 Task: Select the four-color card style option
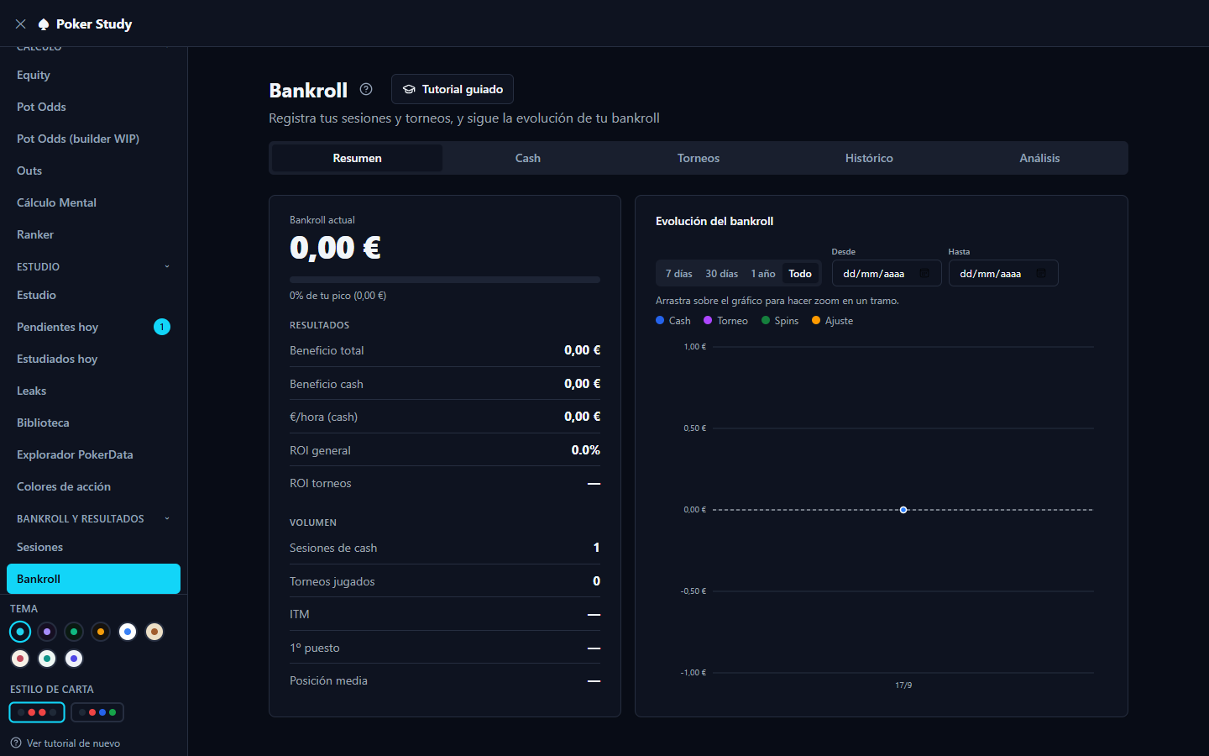(97, 712)
